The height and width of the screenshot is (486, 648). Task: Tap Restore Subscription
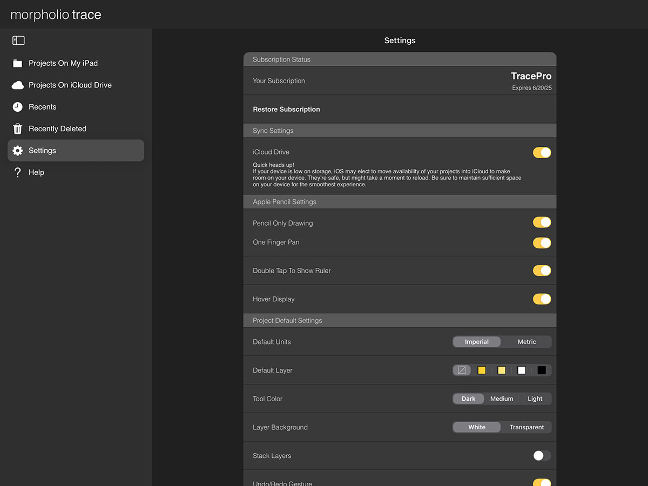coord(287,110)
